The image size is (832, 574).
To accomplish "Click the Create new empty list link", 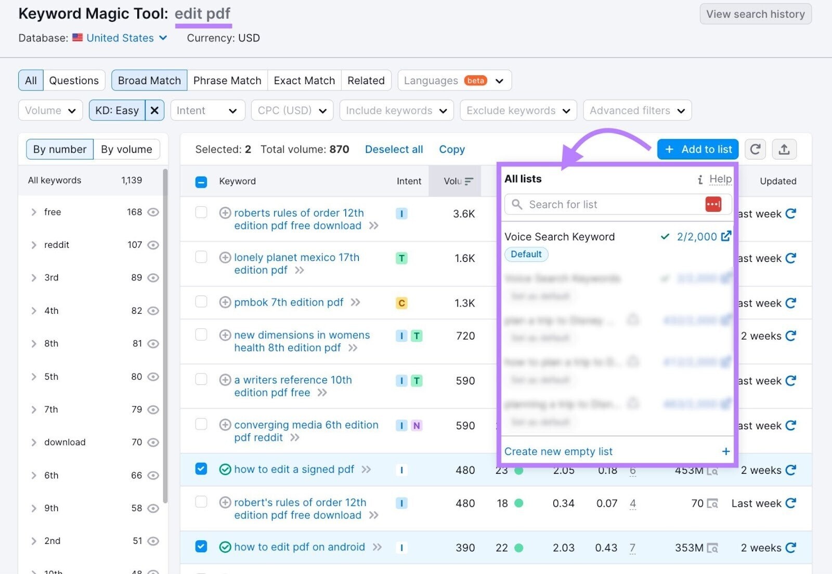I will 558,451.
